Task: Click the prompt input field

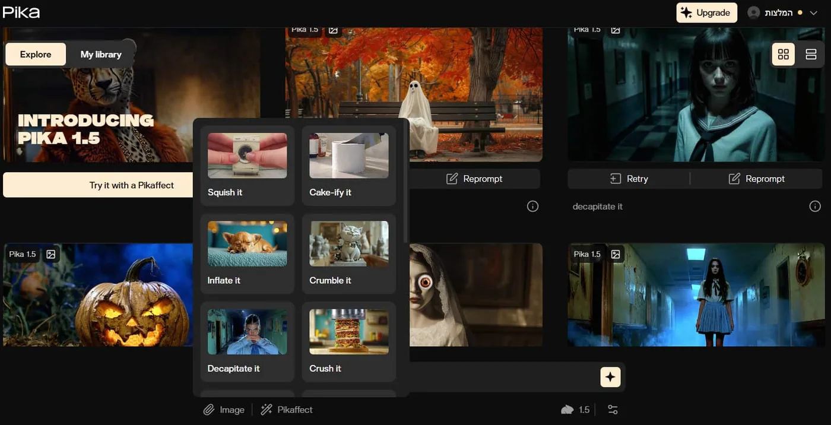Action: pyautogui.click(x=505, y=377)
